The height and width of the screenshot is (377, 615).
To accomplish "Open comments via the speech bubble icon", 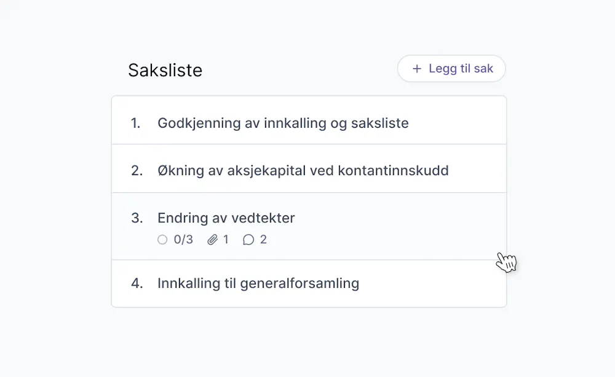I will coord(248,239).
